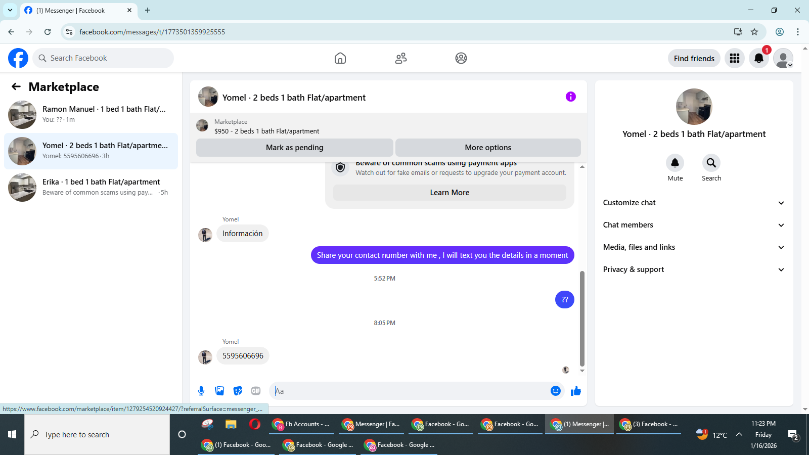Open Chrome profile icon

tap(780, 32)
